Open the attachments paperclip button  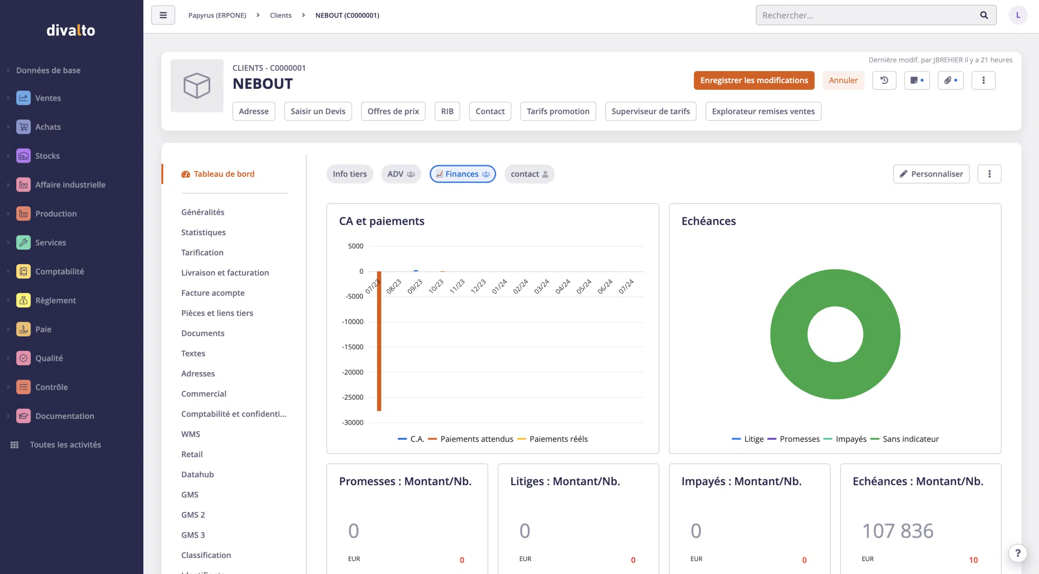tap(950, 80)
